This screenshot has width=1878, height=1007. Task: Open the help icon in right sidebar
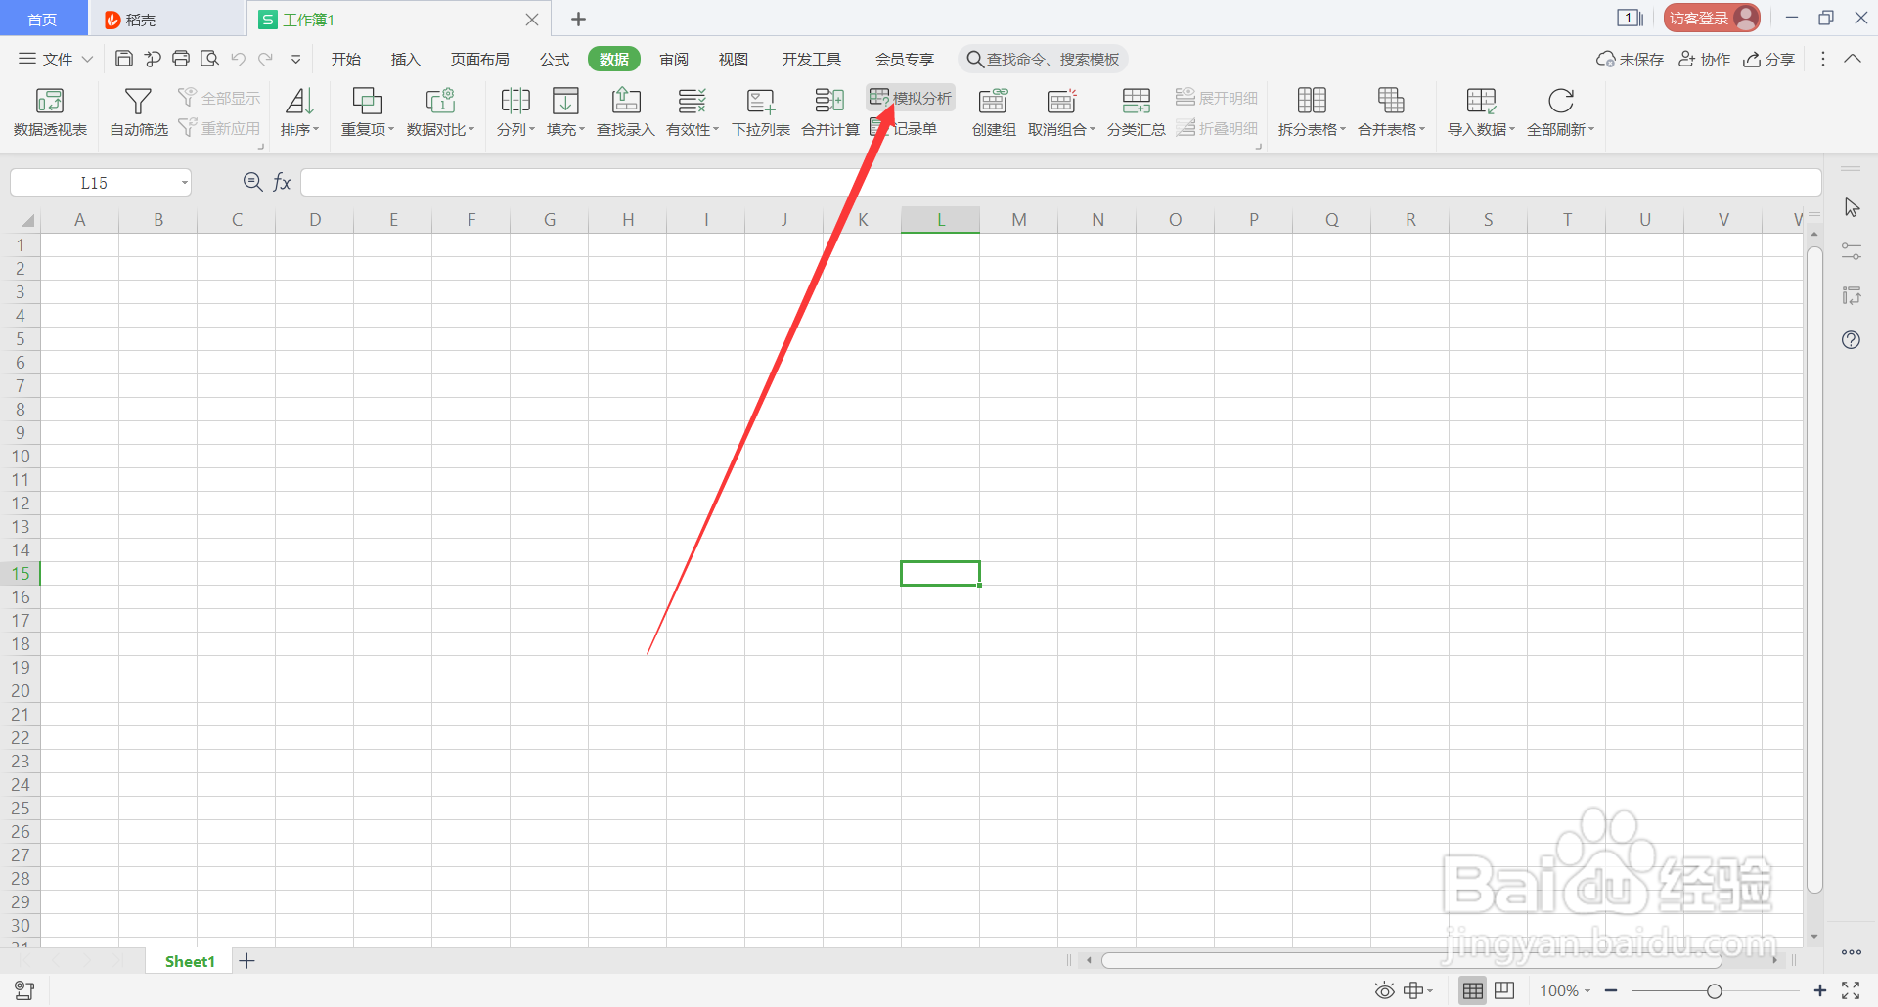point(1851,340)
